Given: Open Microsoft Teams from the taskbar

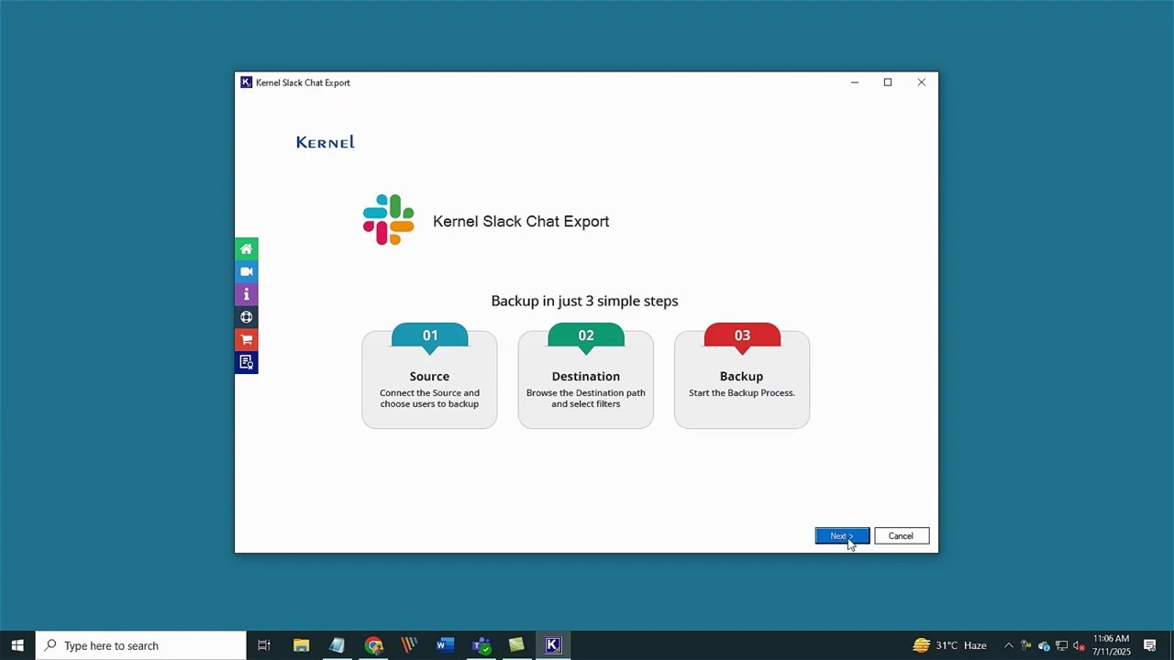Looking at the screenshot, I should 481,645.
